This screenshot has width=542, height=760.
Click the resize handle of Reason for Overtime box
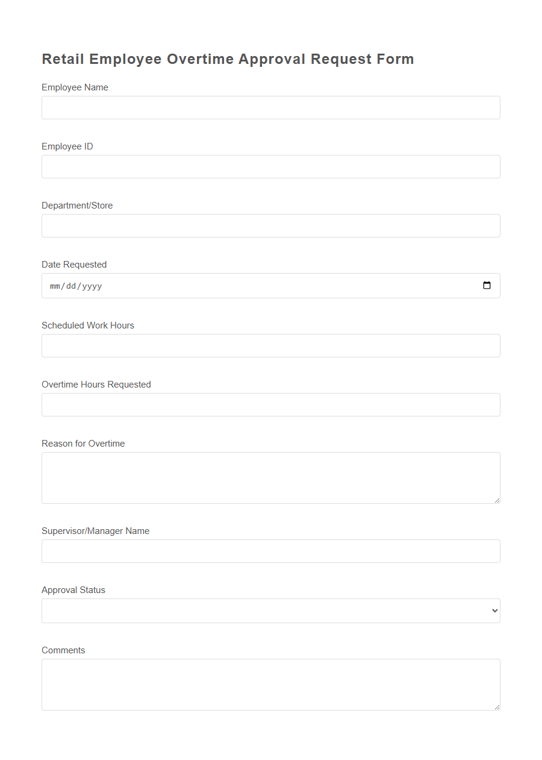pyautogui.click(x=497, y=500)
